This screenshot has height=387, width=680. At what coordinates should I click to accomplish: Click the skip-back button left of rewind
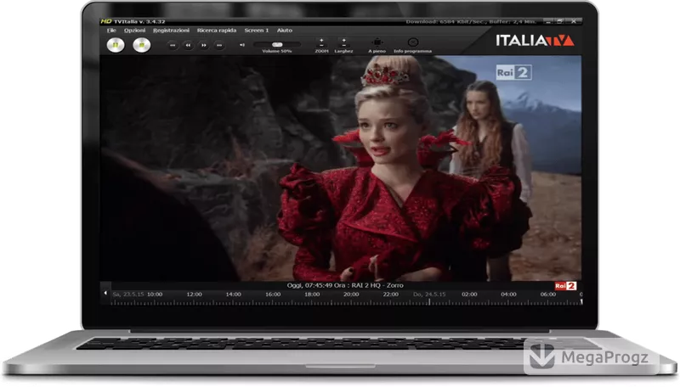[173, 45]
